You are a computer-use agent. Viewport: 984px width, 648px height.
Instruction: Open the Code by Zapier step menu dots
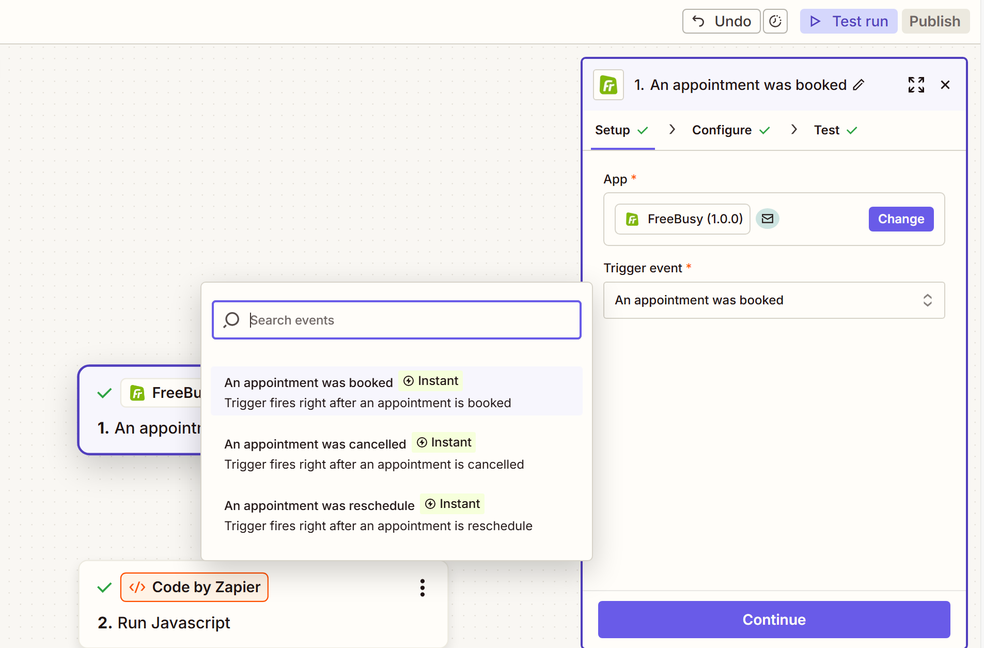coord(423,588)
